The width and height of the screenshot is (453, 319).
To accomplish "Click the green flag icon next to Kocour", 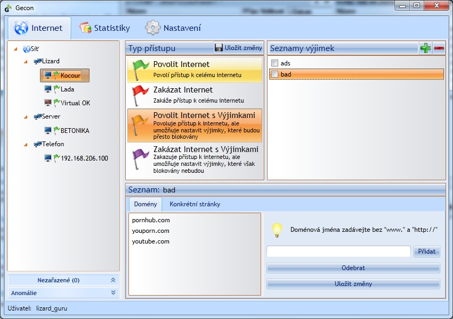I will click(56, 75).
